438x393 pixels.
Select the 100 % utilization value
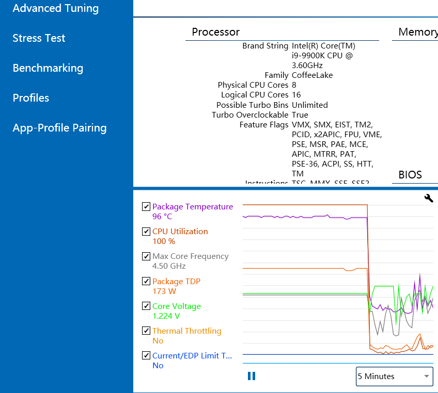click(164, 241)
